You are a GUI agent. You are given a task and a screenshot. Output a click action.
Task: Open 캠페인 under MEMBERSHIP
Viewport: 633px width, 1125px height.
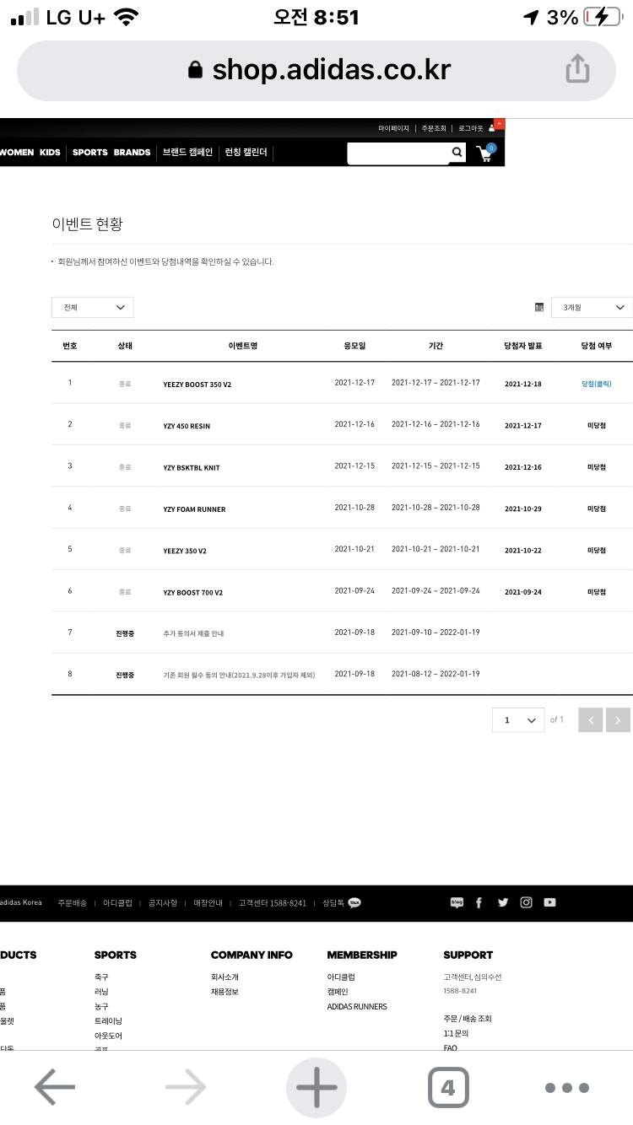click(338, 992)
